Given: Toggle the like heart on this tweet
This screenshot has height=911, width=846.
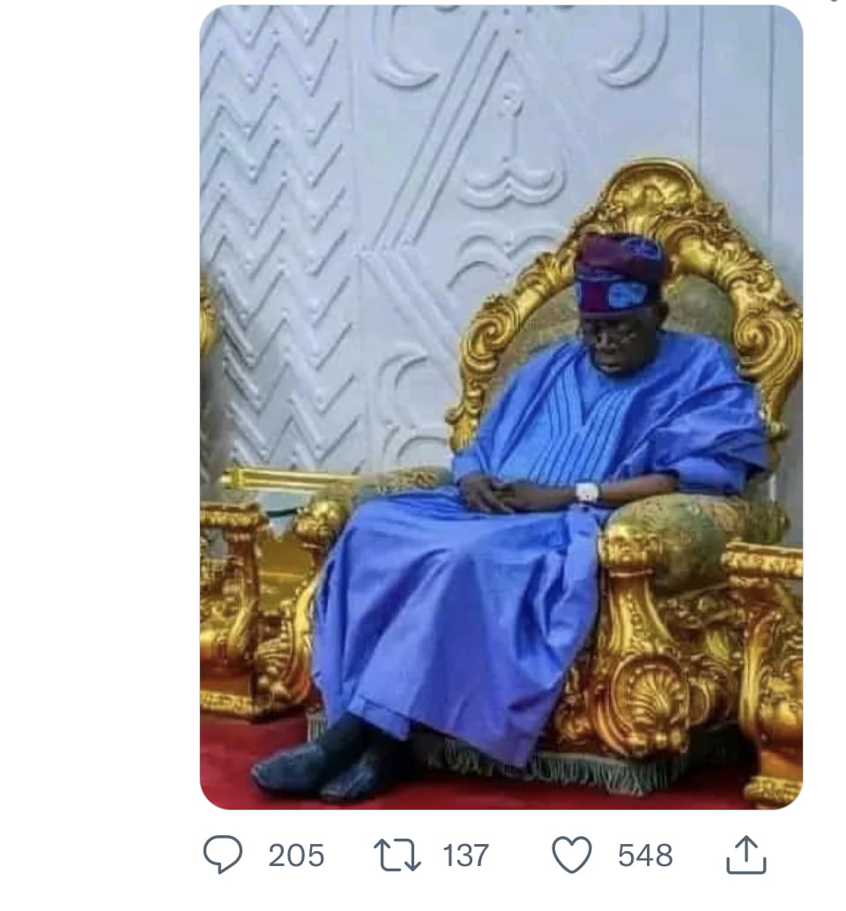Looking at the screenshot, I should click(x=572, y=854).
